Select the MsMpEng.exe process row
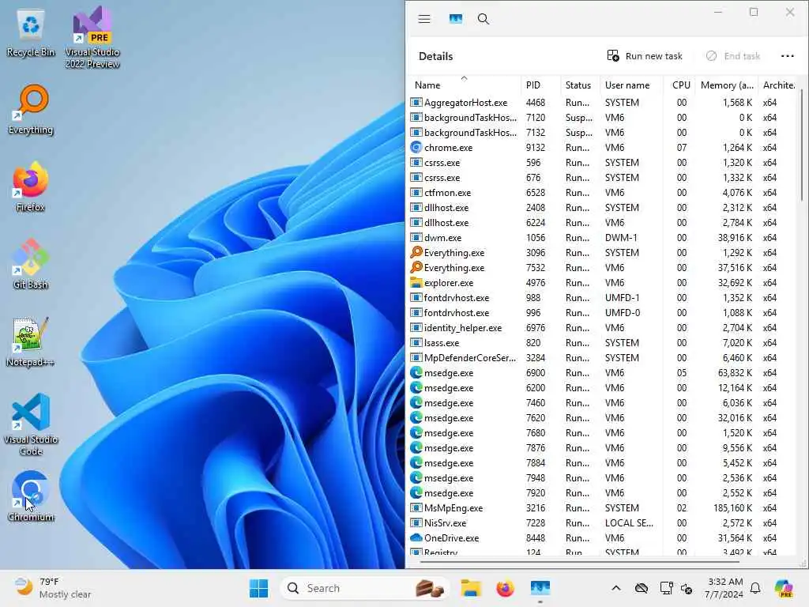Screen dimensions: 809x607 tap(604, 508)
